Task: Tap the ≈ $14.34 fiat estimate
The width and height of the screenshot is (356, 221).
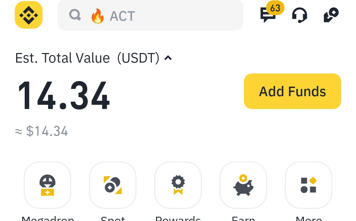Action: click(42, 131)
